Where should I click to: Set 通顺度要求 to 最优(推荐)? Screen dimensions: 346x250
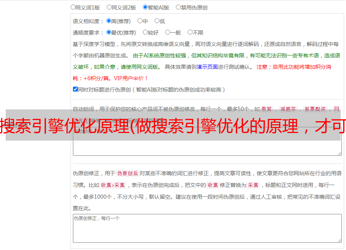point(109,32)
